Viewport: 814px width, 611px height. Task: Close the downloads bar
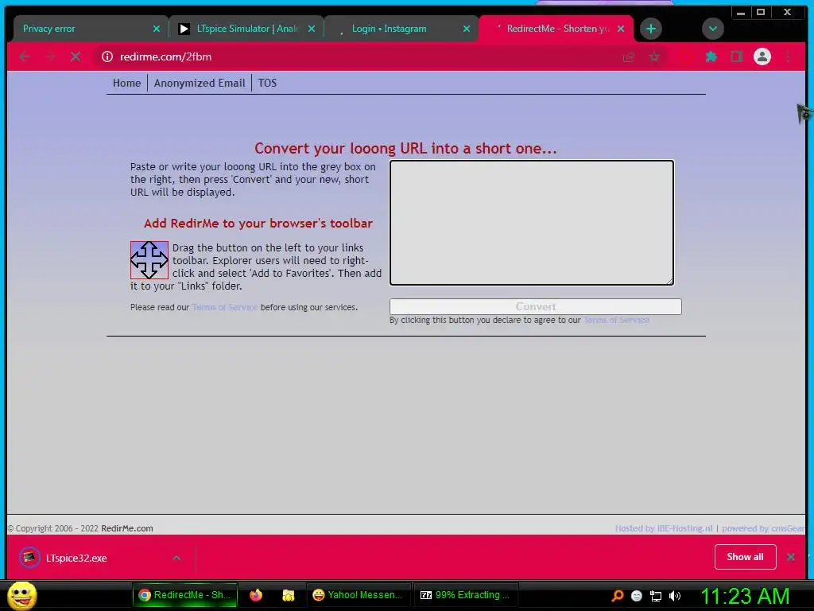pyautogui.click(x=791, y=557)
